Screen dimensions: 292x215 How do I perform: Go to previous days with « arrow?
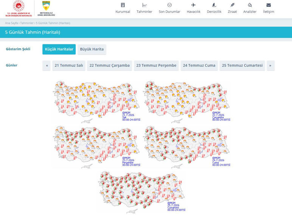pyautogui.click(x=47, y=66)
